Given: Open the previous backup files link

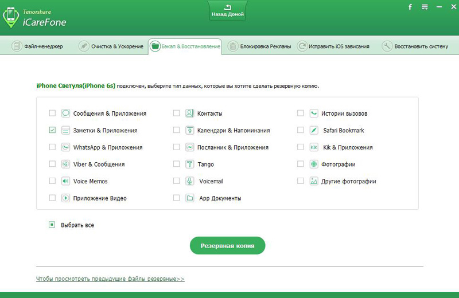Looking at the screenshot, I should pos(110,279).
